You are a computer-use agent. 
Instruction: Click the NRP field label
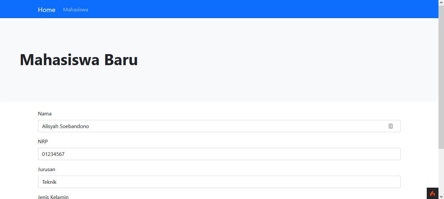click(43, 142)
